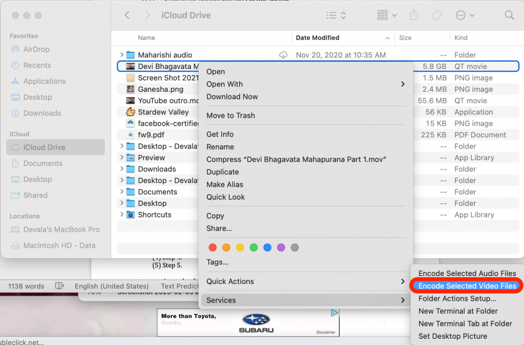Screen dimensions: 524x345
Task: Open the group-by dropdown in toolbar
Action: pos(387,15)
